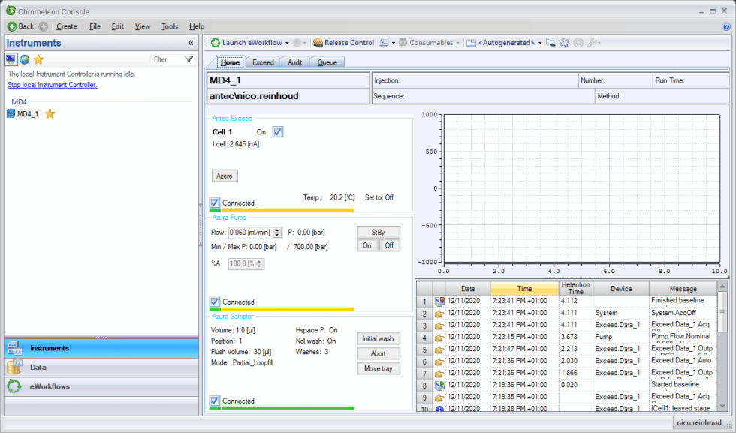
Task: Click the favorites star next to MD4_1
Action: tap(50, 113)
